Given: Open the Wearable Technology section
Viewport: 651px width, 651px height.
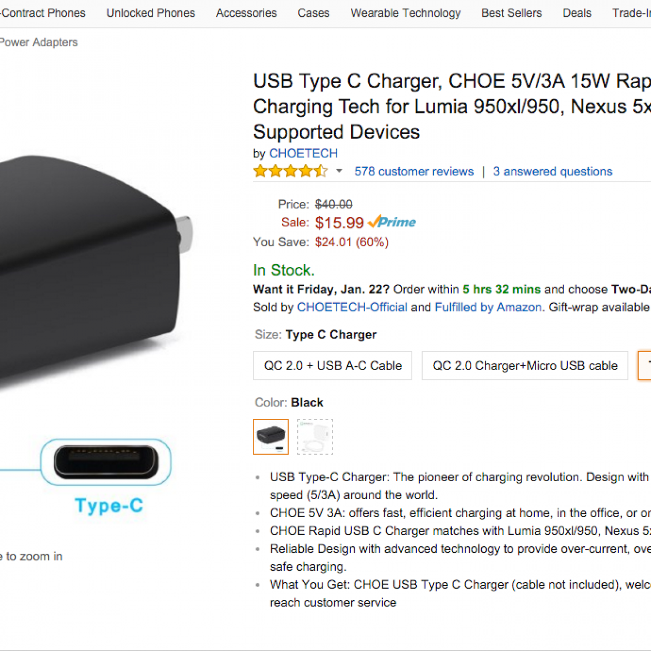Looking at the screenshot, I should [406, 13].
